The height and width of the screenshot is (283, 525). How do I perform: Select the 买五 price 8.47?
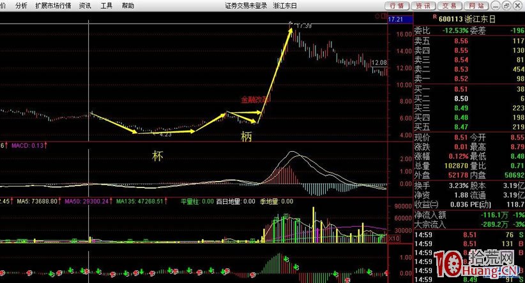[461, 127]
